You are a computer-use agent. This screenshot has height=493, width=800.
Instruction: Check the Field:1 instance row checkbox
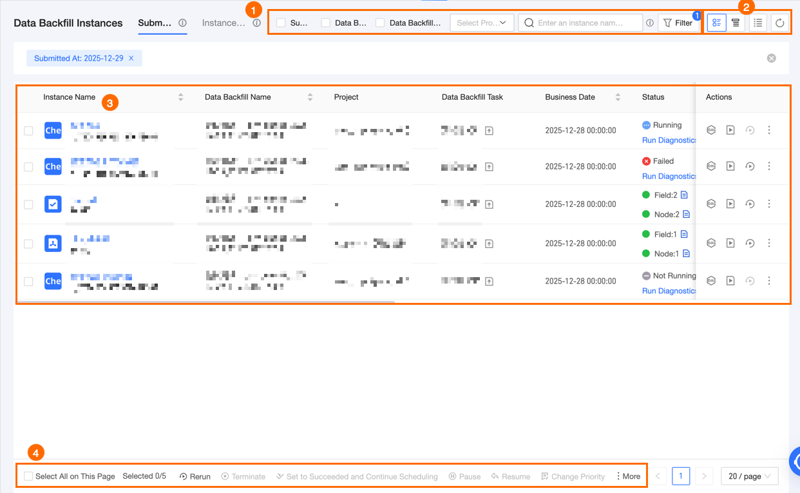pyautogui.click(x=28, y=244)
